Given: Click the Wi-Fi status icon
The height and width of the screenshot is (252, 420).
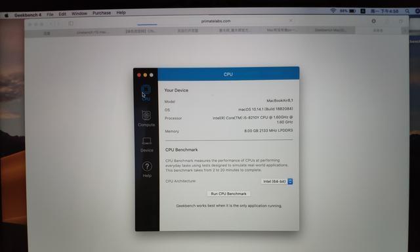Looking at the screenshot, I should click(x=333, y=10).
